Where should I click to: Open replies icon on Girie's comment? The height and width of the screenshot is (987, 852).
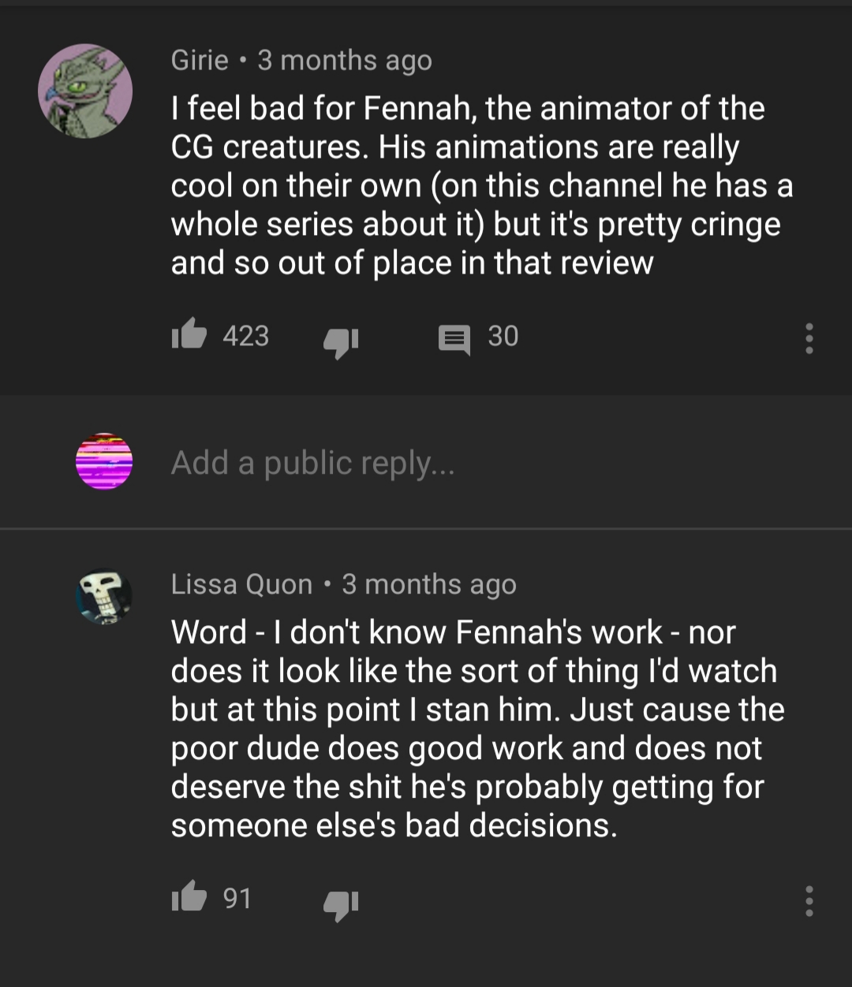point(454,338)
